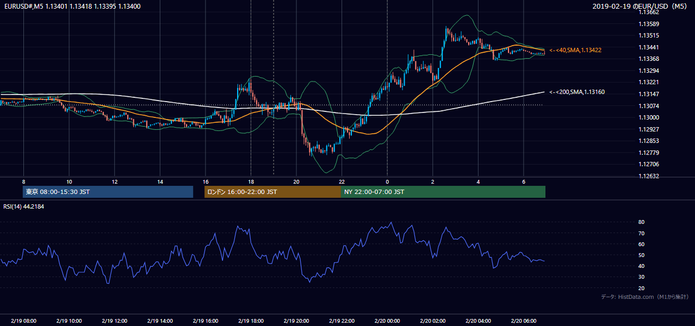
Task: Click the 2/19 22:00 time label
Action: [342, 321]
